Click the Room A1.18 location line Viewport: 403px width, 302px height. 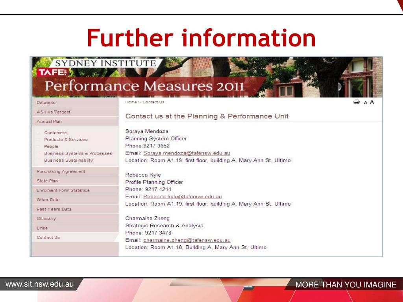pyautogui.click(x=196, y=247)
